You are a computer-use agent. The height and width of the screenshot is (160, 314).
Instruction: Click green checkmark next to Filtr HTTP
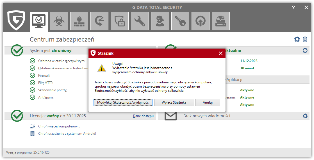click(33, 83)
